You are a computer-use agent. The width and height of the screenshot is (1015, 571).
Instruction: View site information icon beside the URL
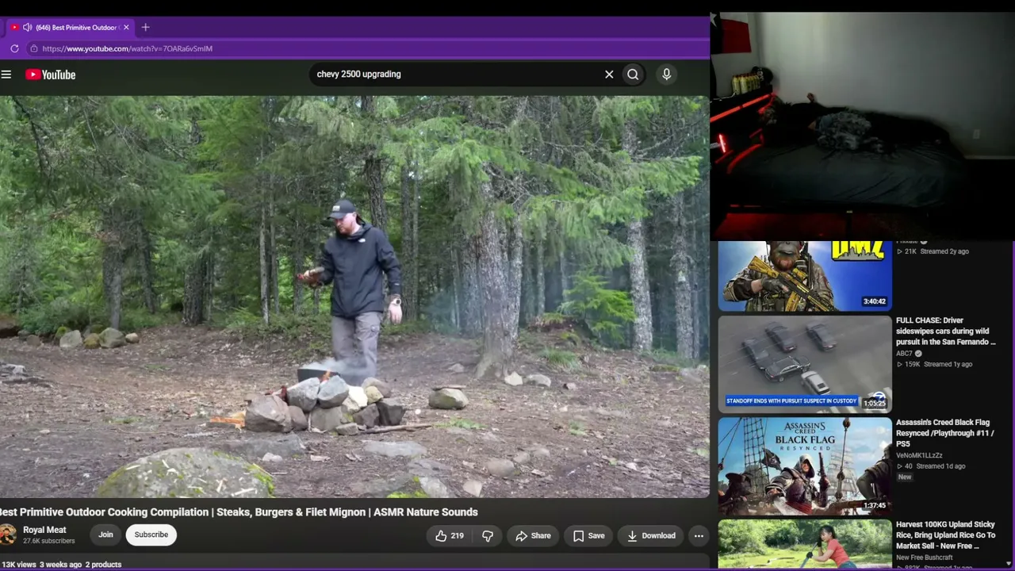click(33, 48)
